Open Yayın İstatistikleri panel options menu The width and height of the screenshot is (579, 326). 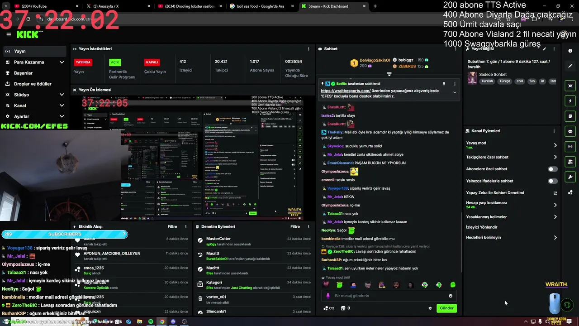click(x=308, y=49)
